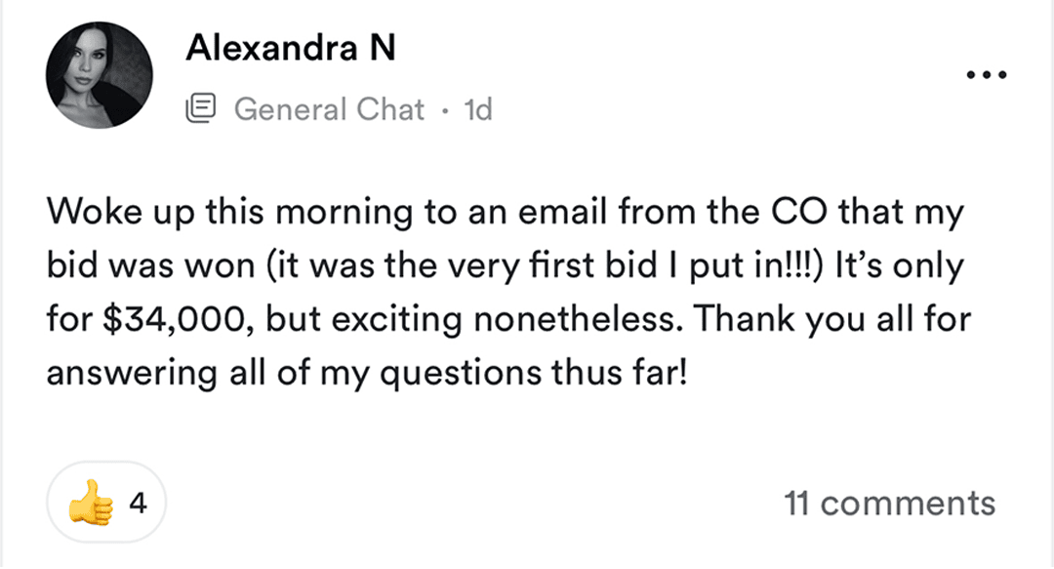This screenshot has width=1054, height=569.
Task: Open the 11 comments thread
Action: 889,504
